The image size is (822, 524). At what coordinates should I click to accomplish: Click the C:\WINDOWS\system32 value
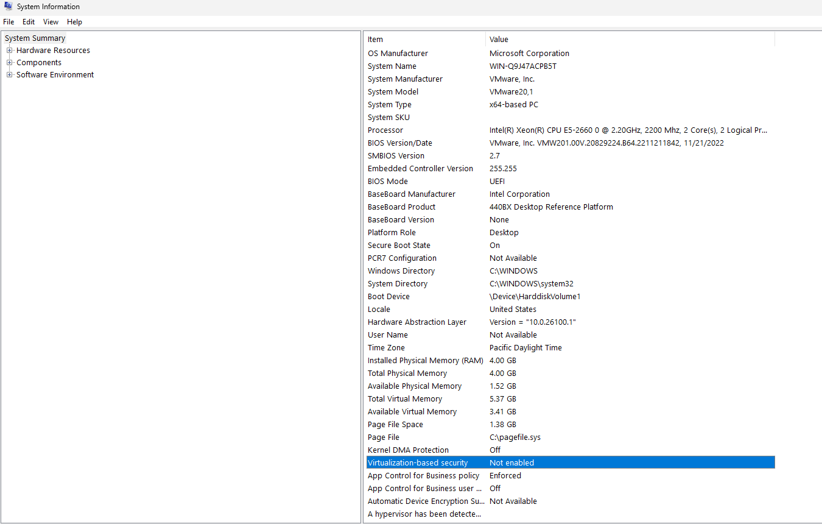click(x=532, y=284)
